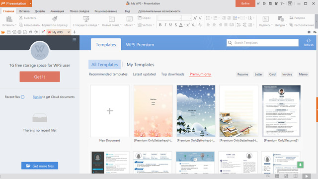Toggle Justify paragraph alignment
Viewport: 318px width, 179px height.
226,25
